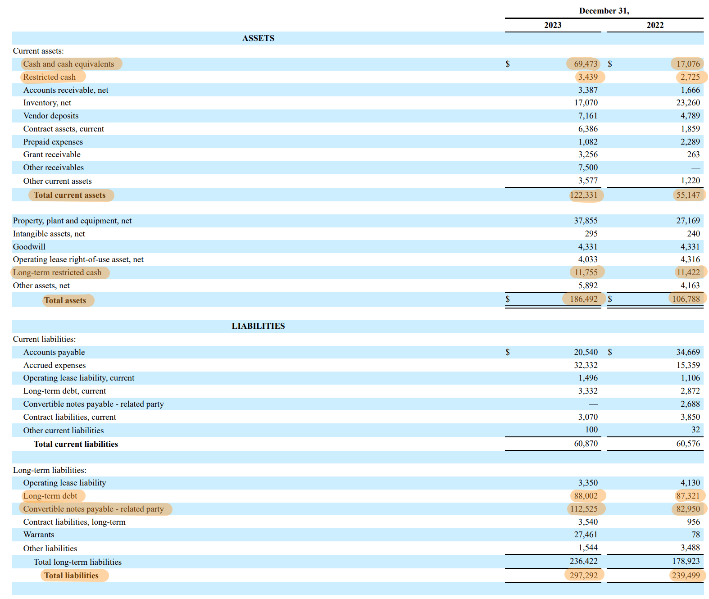Click the highlighted "Total current assets" label

click(70, 195)
